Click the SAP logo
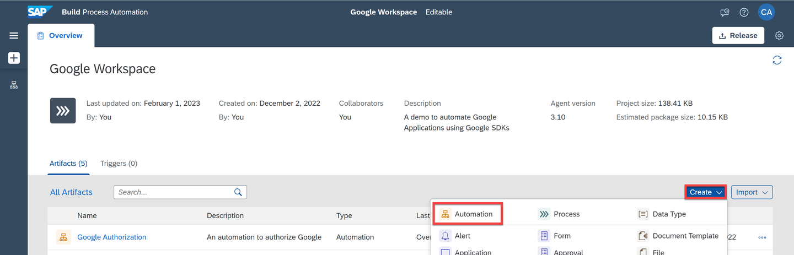 pos(40,12)
